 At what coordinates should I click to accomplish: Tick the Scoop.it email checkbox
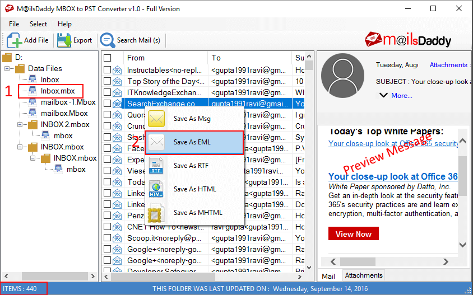coord(108,237)
